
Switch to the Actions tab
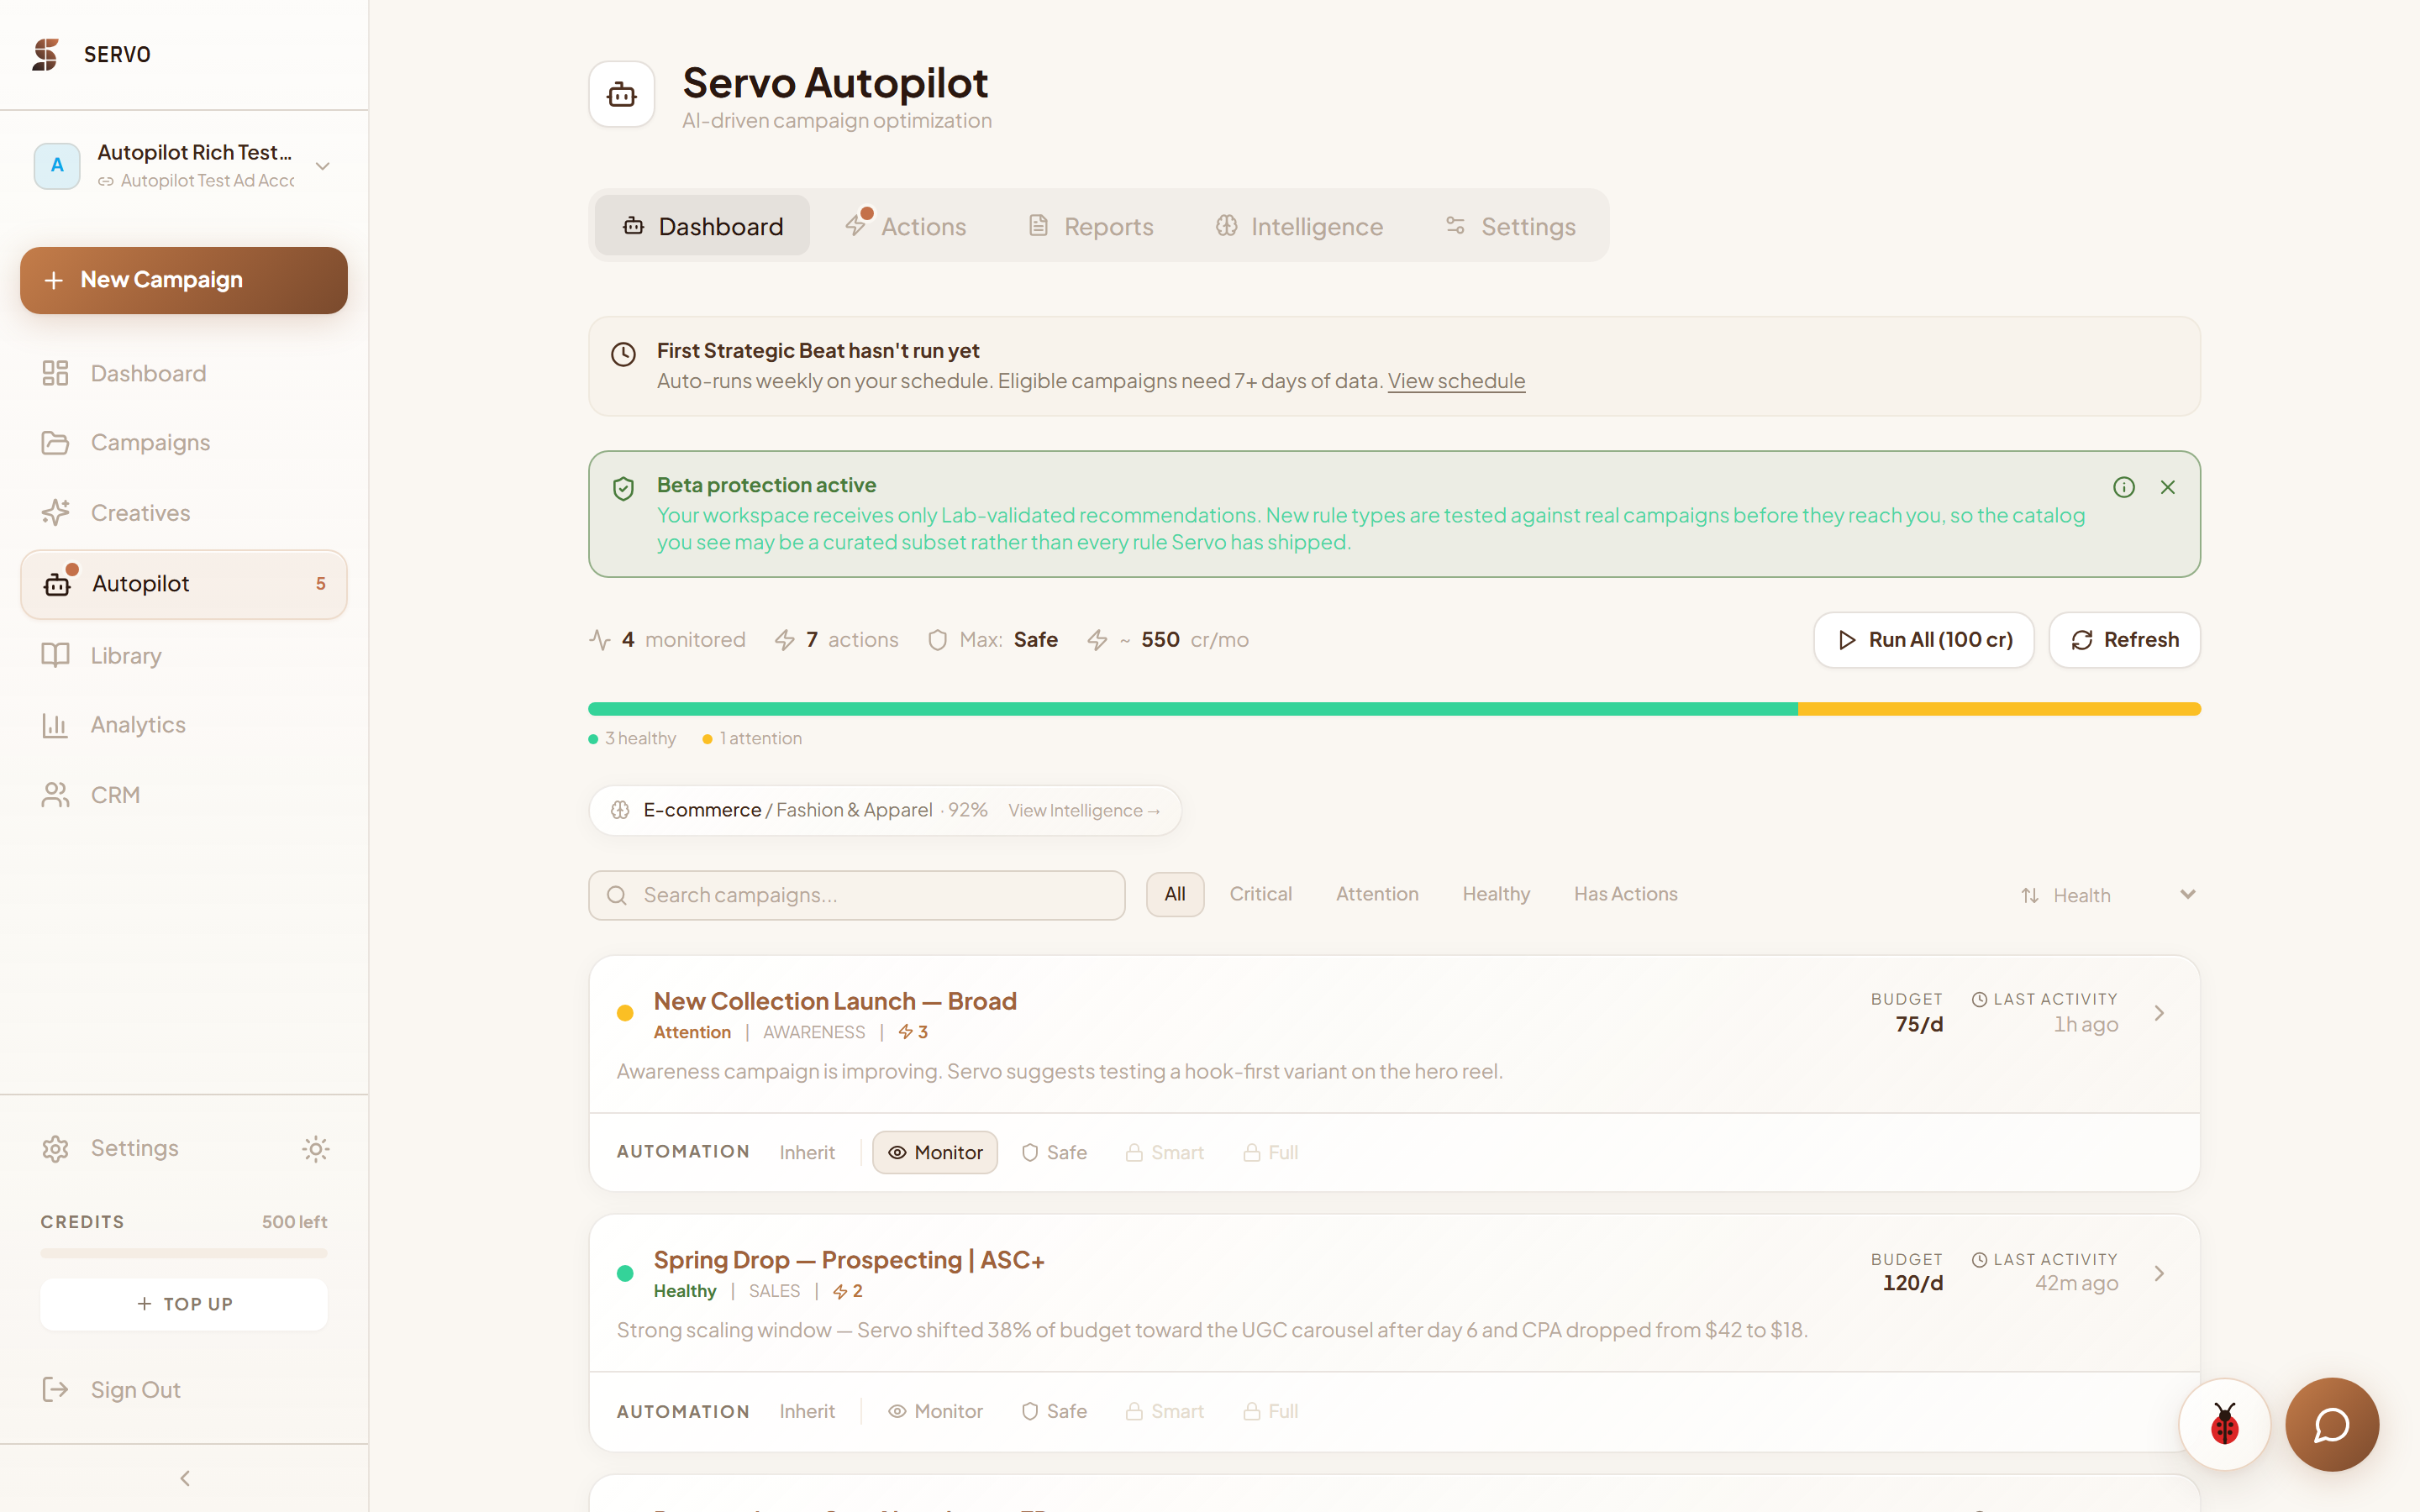tap(905, 226)
